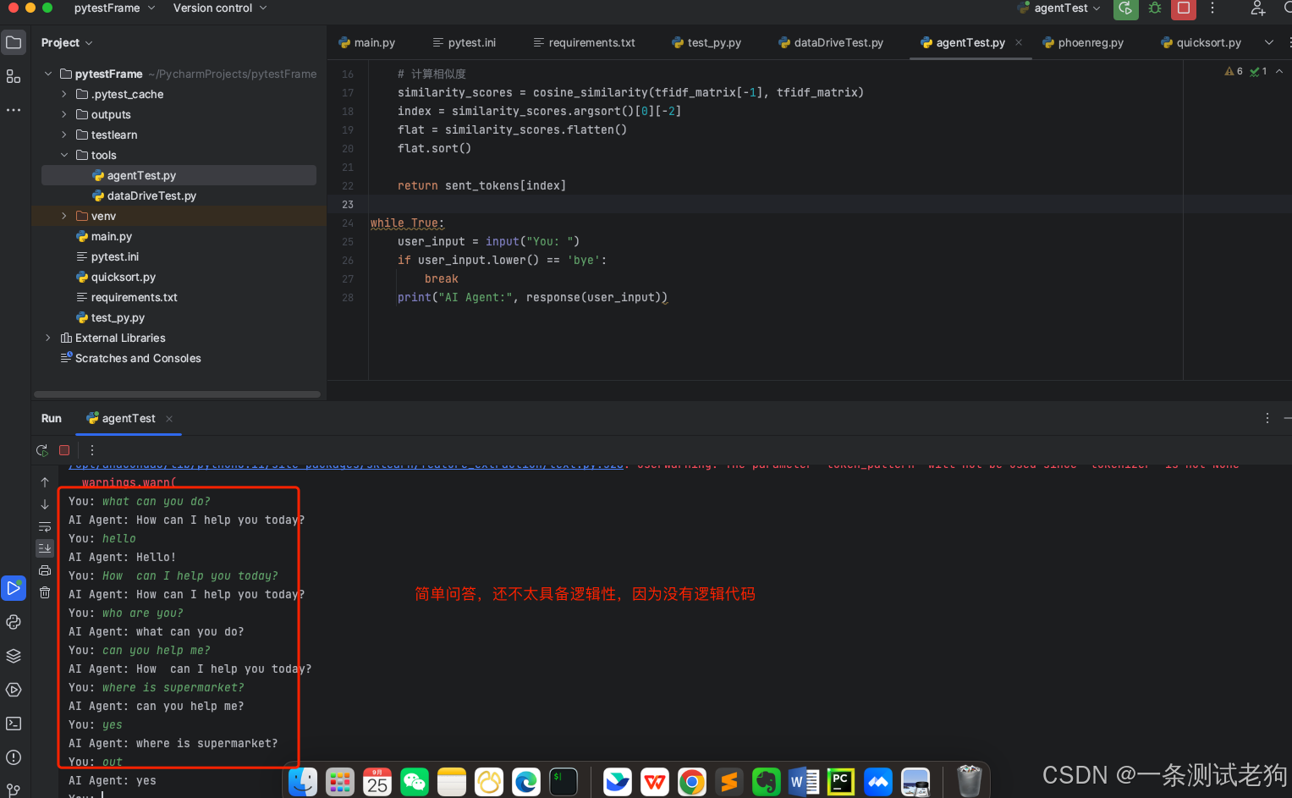Show version control branches icon in sidebar
Viewport: 1292px width, 798px height.
pos(14,787)
